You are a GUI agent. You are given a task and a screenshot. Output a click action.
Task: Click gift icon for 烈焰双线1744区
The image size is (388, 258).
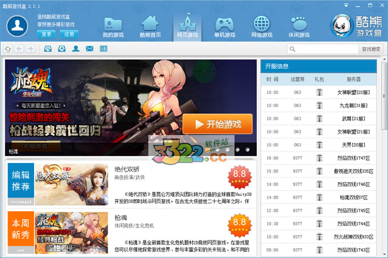click(x=320, y=224)
